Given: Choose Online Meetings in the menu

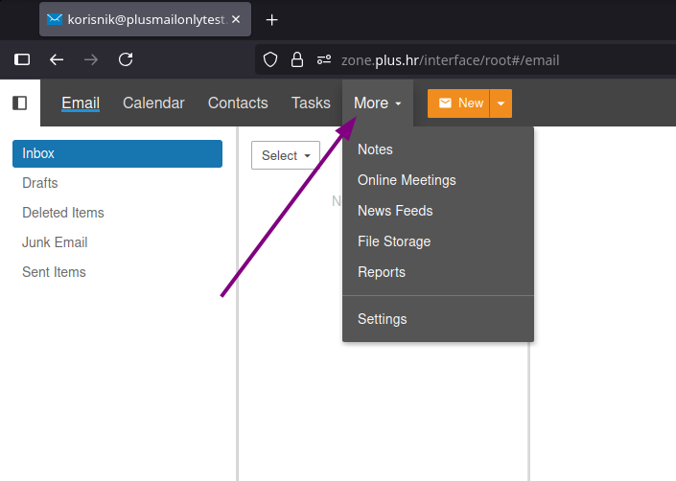Looking at the screenshot, I should (407, 180).
